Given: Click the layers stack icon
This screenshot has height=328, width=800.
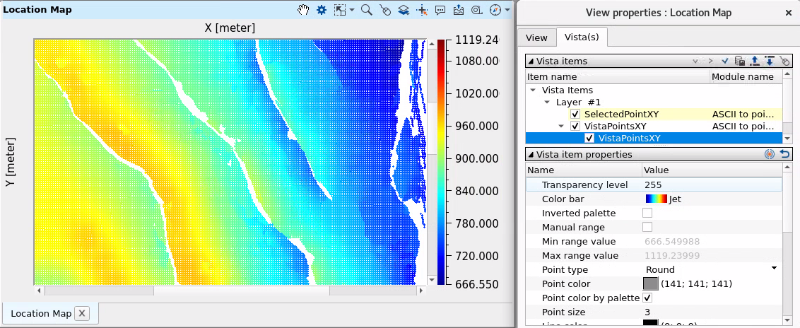Looking at the screenshot, I should coord(403,10).
